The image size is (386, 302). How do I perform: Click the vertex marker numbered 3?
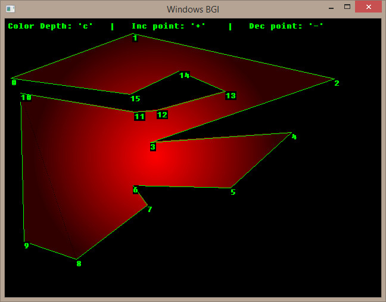click(x=152, y=147)
